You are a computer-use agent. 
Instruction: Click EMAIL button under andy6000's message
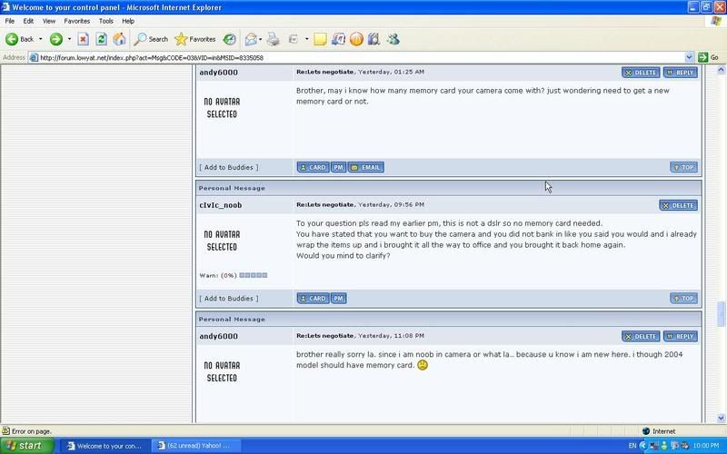pos(366,167)
